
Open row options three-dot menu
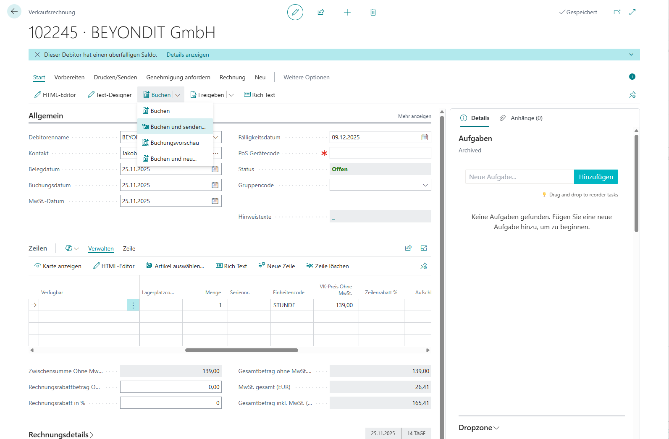[133, 305]
